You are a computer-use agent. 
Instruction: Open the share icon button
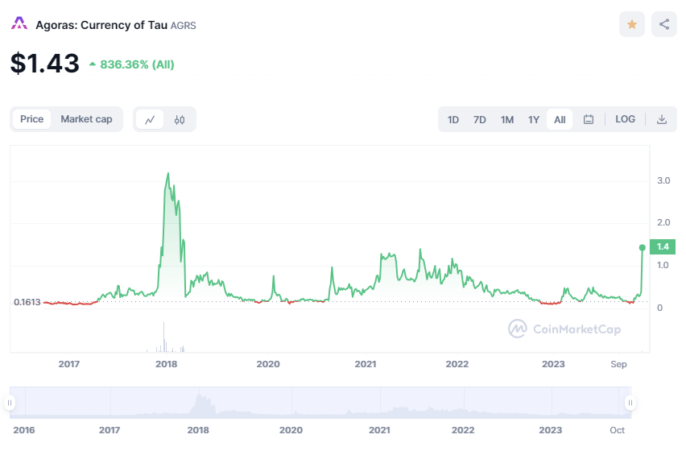click(x=664, y=24)
